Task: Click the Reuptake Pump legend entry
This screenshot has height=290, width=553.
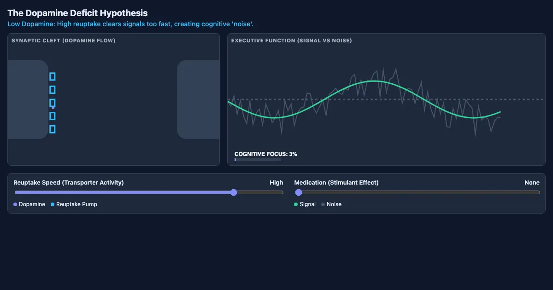Action: pyautogui.click(x=74, y=204)
